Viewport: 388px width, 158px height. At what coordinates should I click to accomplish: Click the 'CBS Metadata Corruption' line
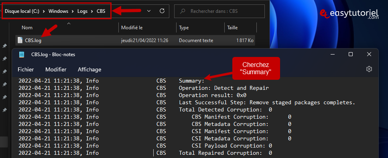pos(241,124)
